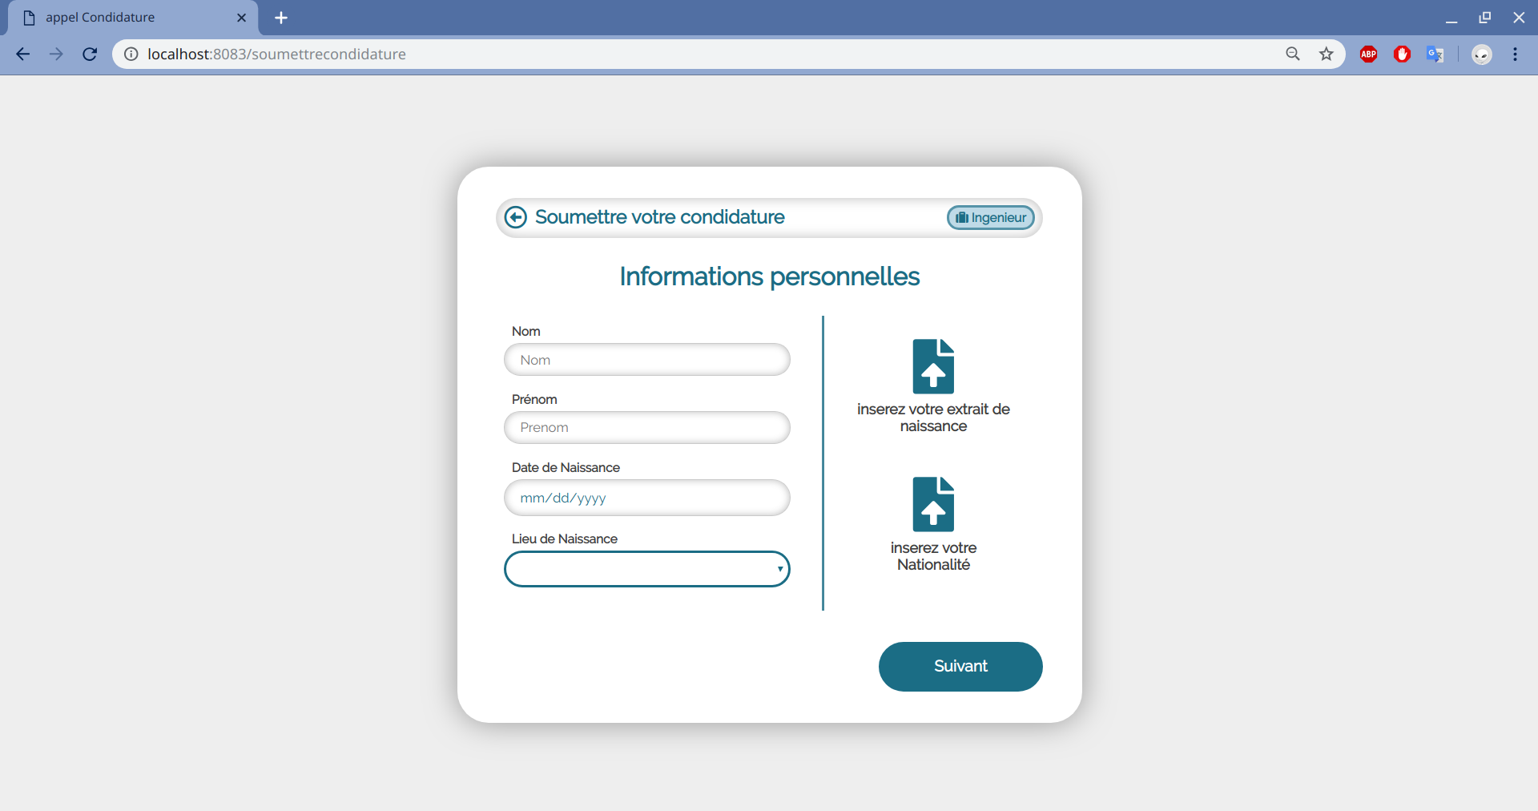This screenshot has height=811, width=1538.
Task: Click the inserez votre extrait de naissance label
Action: tap(933, 418)
